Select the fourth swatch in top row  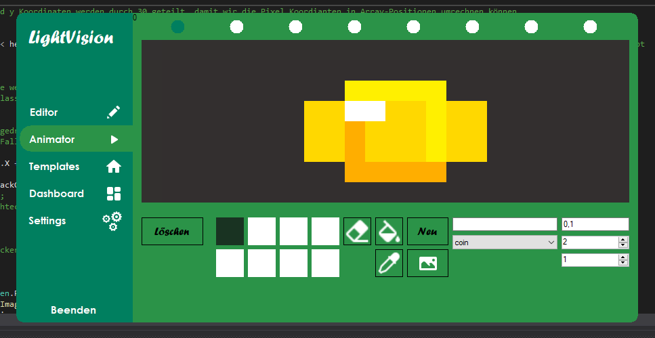click(x=325, y=231)
